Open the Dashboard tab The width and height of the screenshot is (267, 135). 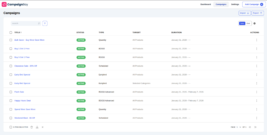pyautogui.click(x=205, y=4)
